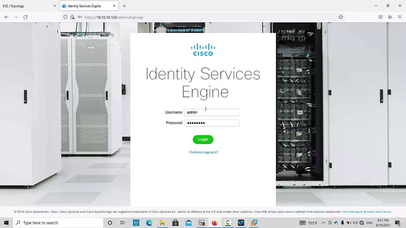Click the Cisco logo

[203, 50]
